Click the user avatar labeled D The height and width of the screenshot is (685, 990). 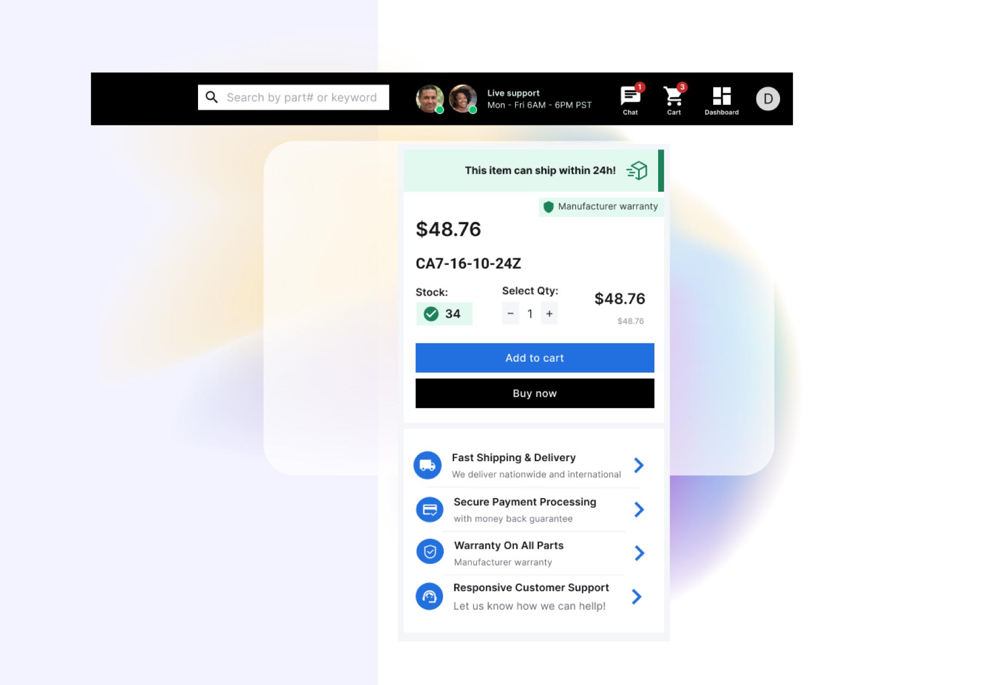click(x=768, y=99)
